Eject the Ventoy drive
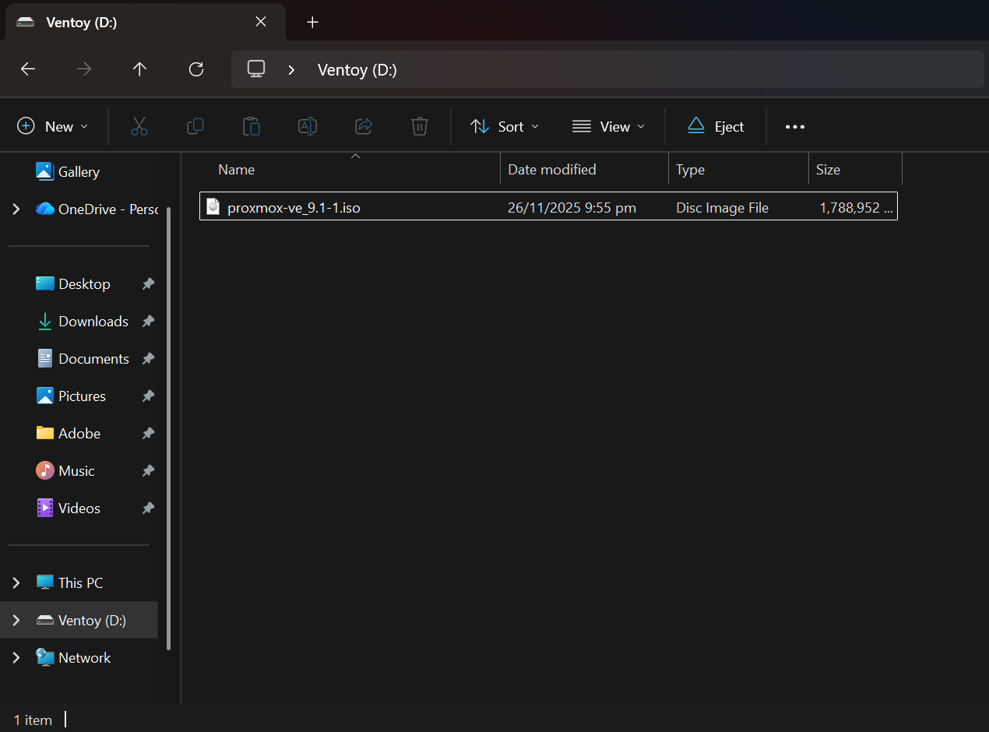Screen dimensions: 989x732 click(716, 126)
